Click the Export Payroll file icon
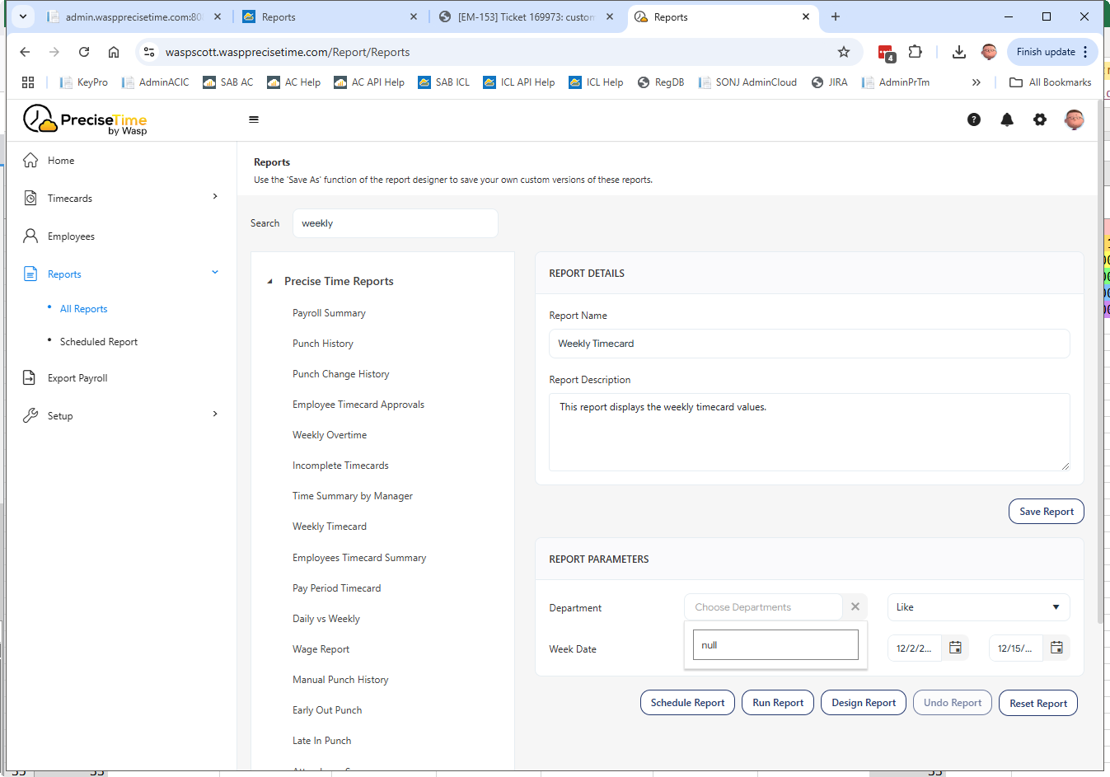Screen dimensions: 1110x777 [29, 378]
